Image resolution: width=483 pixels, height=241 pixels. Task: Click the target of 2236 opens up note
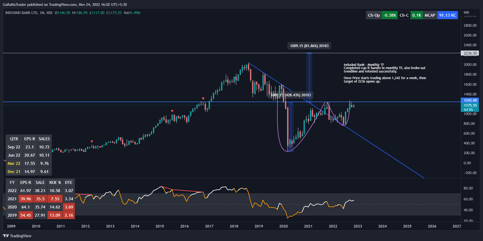coord(362,82)
